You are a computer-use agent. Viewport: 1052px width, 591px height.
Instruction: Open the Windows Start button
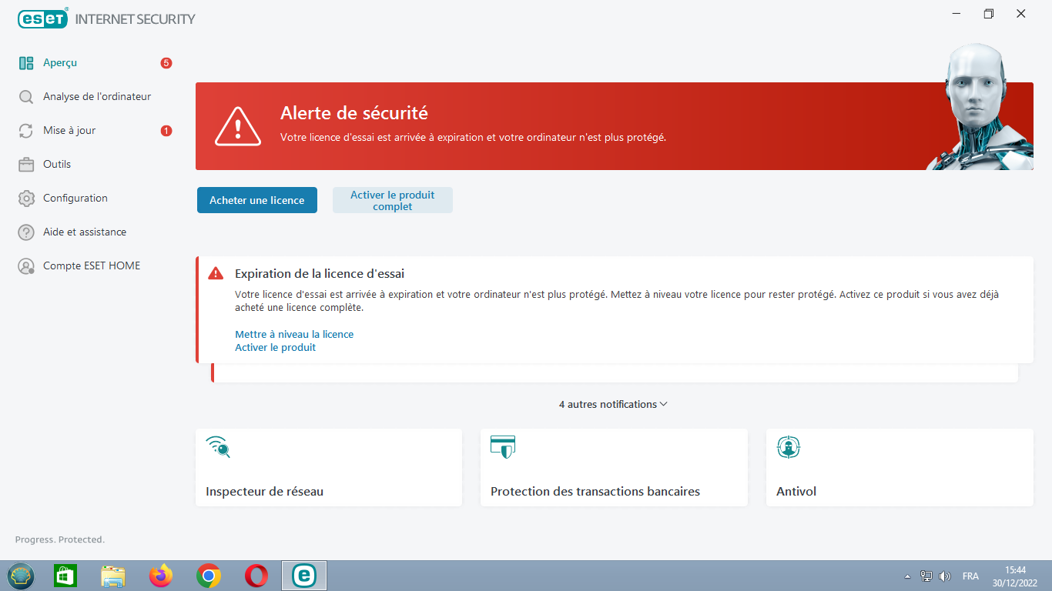pyautogui.click(x=21, y=576)
